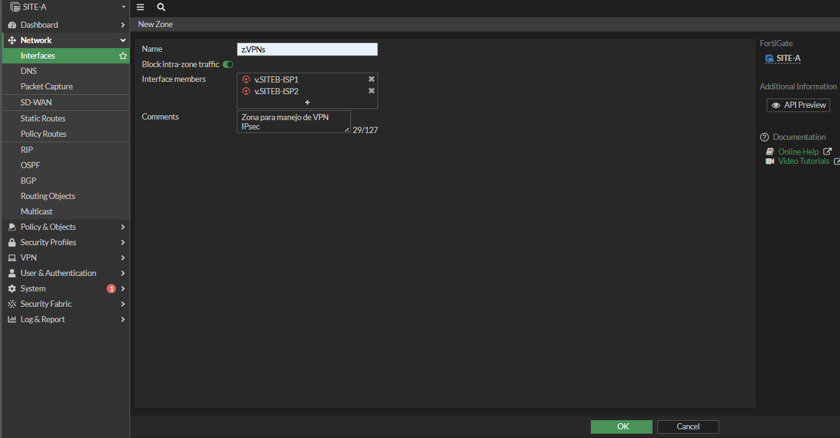Image resolution: width=840 pixels, height=438 pixels.
Task: Click the hamburger menu icon in top bar
Action: [x=141, y=7]
